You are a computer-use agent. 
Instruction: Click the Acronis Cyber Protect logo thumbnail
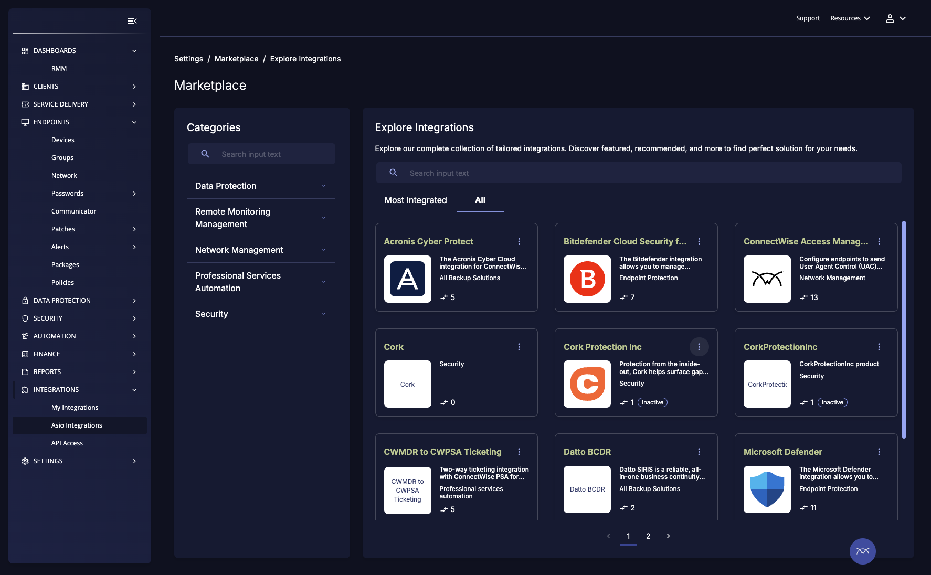pos(407,279)
